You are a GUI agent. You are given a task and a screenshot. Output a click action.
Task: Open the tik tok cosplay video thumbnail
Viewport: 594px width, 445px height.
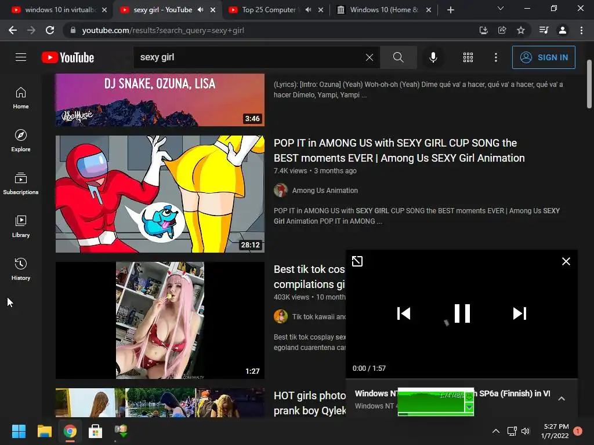(x=160, y=320)
